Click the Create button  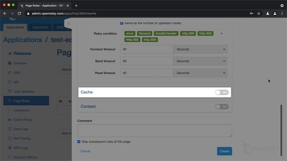224,151
